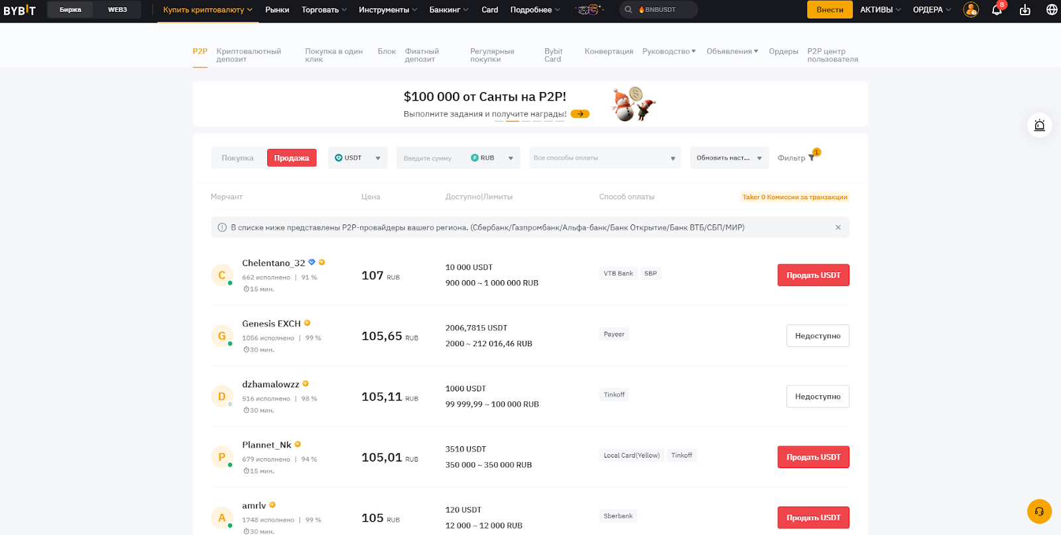Screen dimensions: 1061x535
Task: Click the Bybit logo
Action: coord(19,10)
